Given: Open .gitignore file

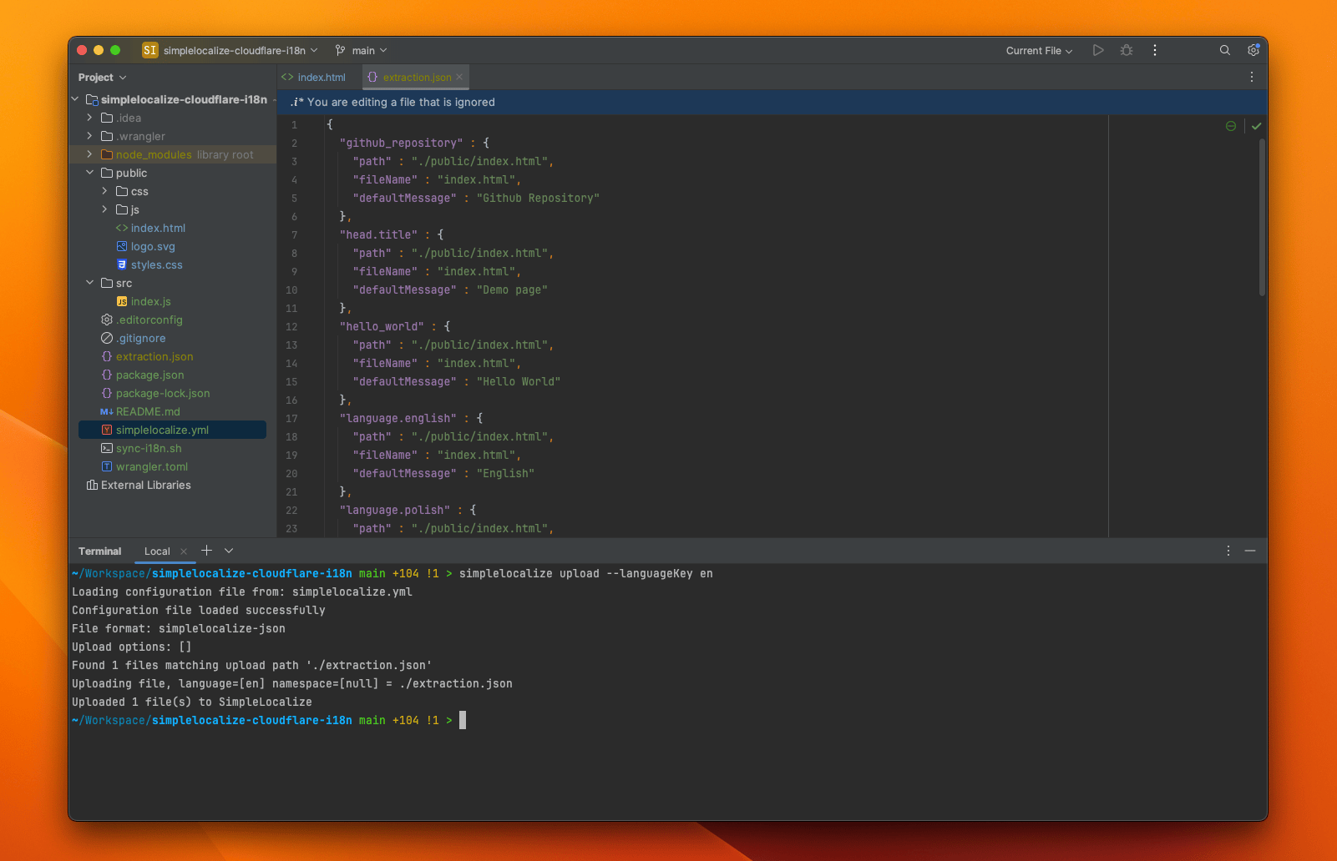Looking at the screenshot, I should (x=140, y=338).
